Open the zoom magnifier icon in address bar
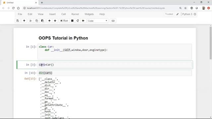The image size is (212, 119). (180, 8)
